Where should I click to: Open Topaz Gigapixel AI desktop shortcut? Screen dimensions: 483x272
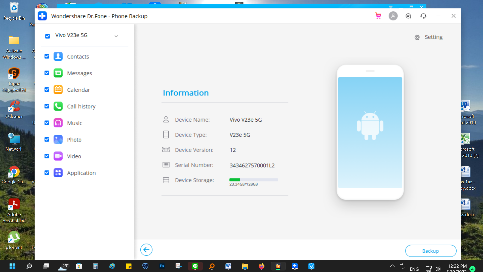click(x=14, y=80)
